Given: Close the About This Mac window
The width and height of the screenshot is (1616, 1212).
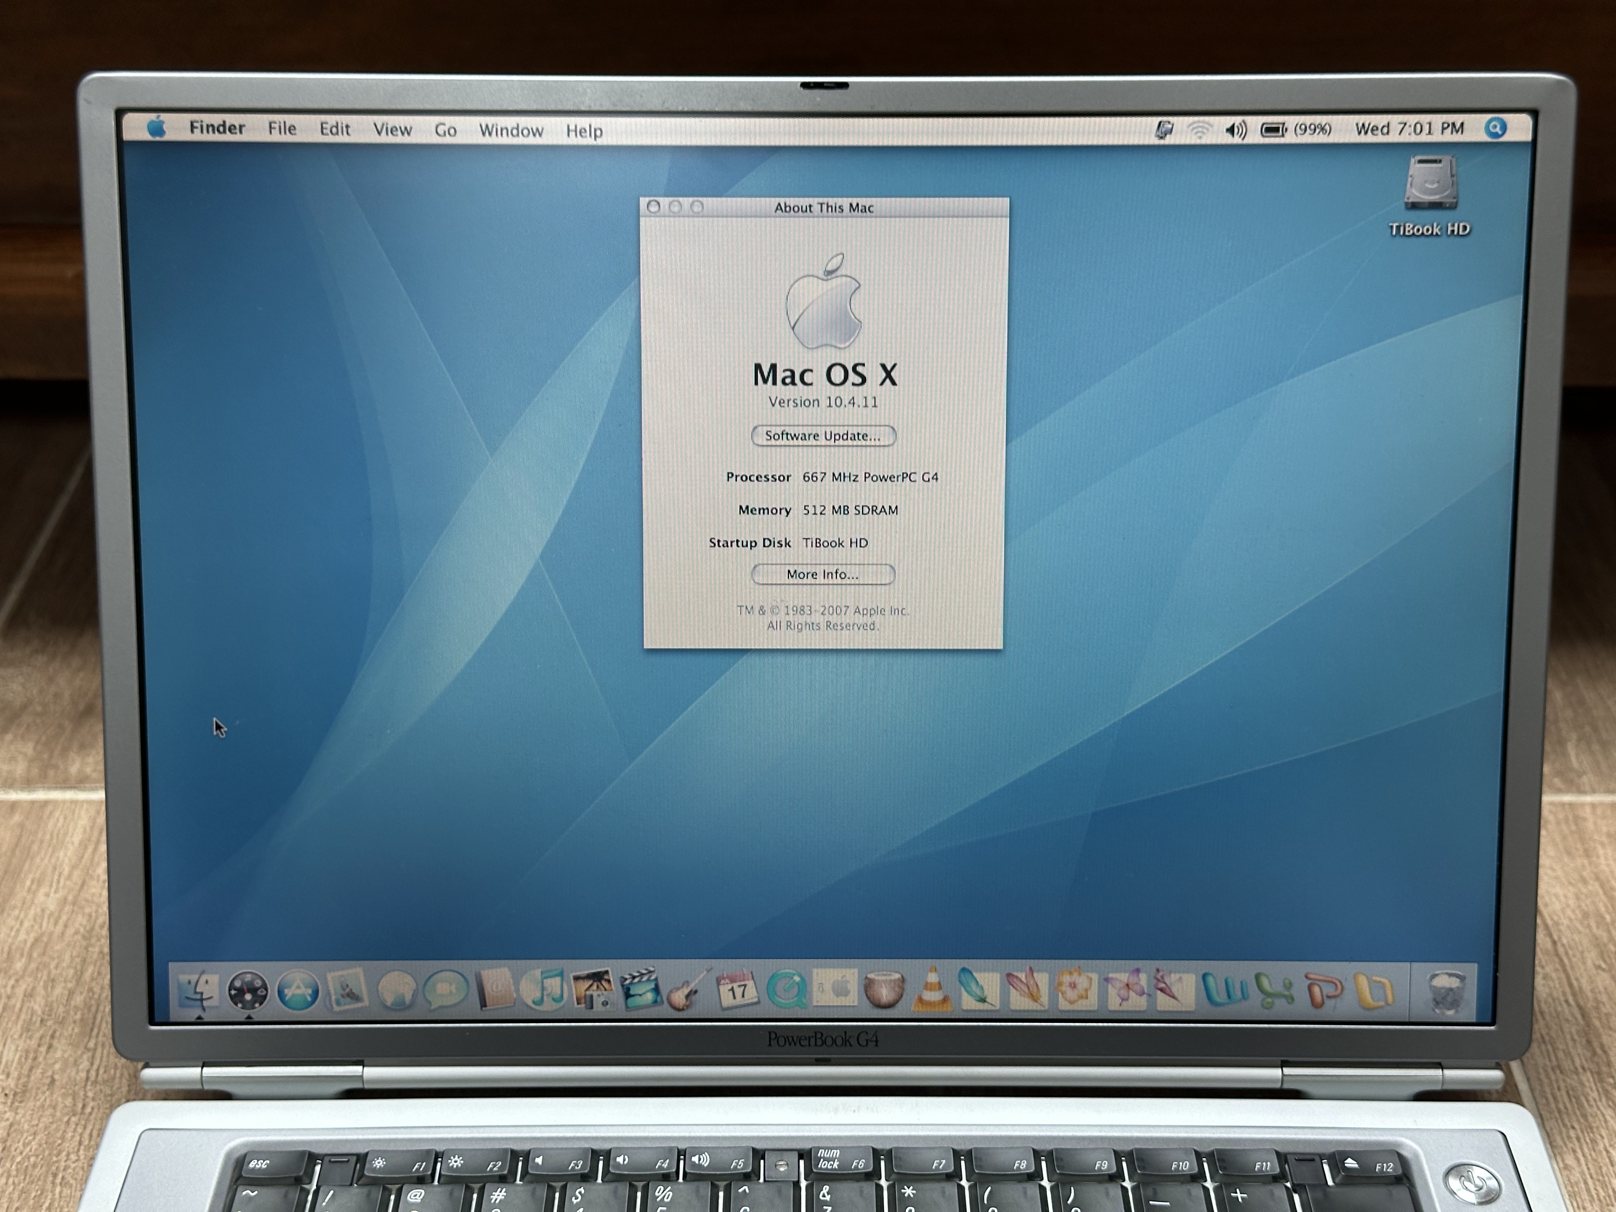Looking at the screenshot, I should pos(654,207).
